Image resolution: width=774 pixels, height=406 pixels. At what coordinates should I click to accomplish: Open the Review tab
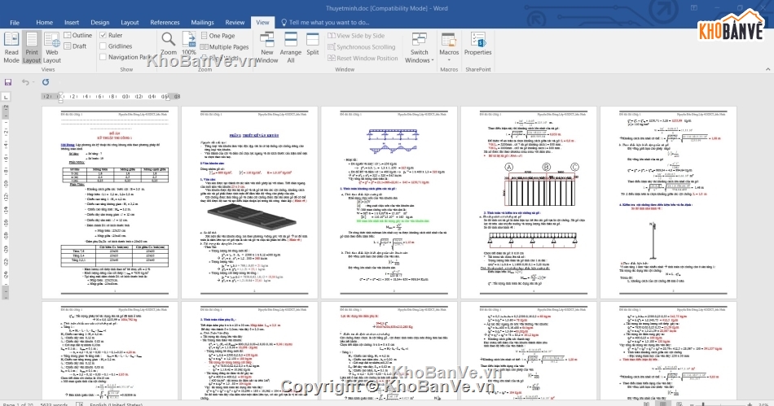pos(235,22)
